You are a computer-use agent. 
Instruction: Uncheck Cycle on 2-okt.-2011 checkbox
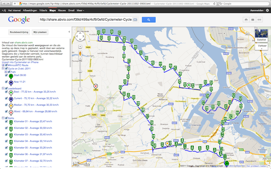click(6, 69)
